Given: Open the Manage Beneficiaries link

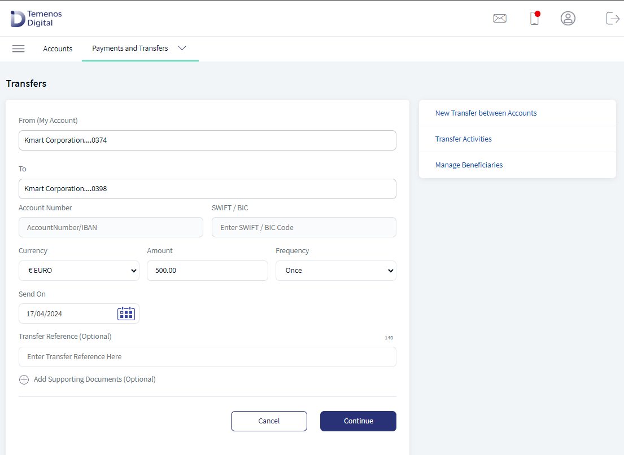Looking at the screenshot, I should coord(469,165).
